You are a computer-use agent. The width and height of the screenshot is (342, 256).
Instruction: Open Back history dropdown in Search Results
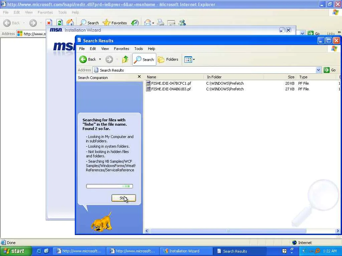(100, 59)
